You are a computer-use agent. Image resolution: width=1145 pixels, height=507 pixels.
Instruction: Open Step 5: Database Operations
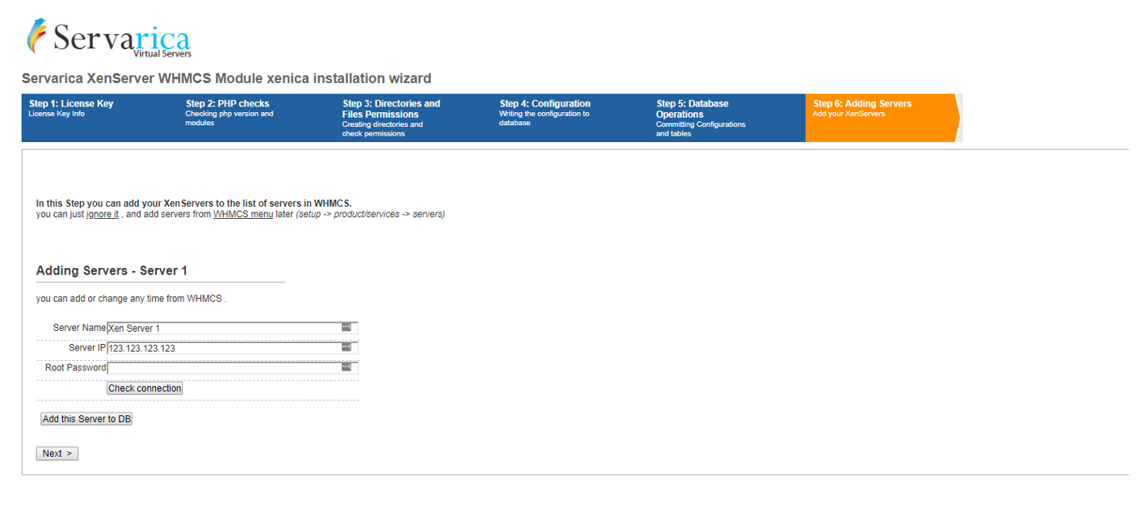727,118
